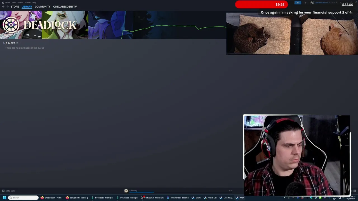
Task: Click Add a Game button
Action: [9, 191]
